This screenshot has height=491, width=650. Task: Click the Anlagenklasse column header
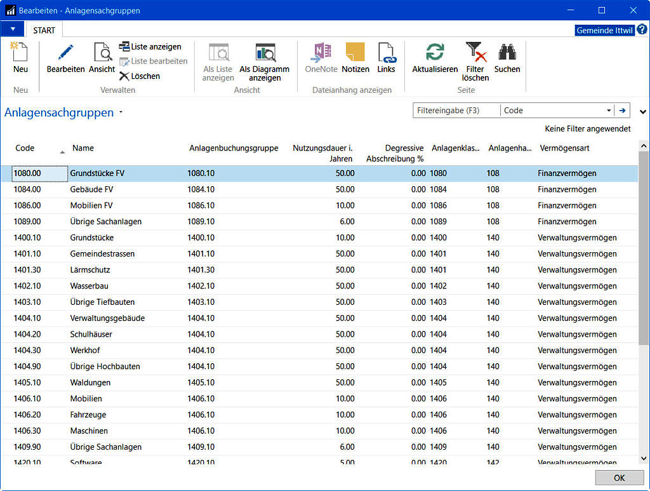coord(455,148)
